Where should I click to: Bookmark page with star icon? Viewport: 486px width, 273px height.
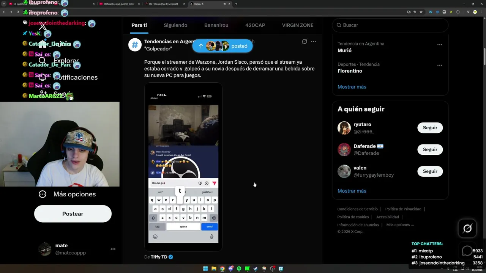click(421, 12)
